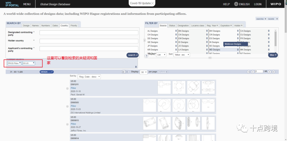This screenshot has width=287, height=141.
Task: Click the search button
Action: coord(133,55)
